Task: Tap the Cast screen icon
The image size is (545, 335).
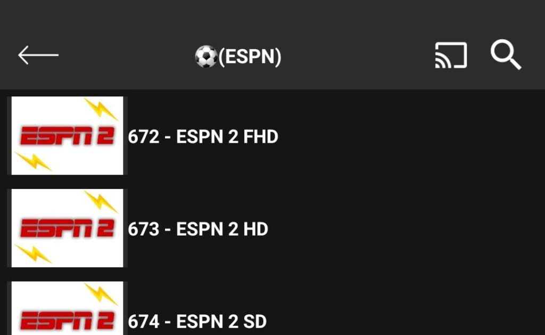Action: point(451,55)
